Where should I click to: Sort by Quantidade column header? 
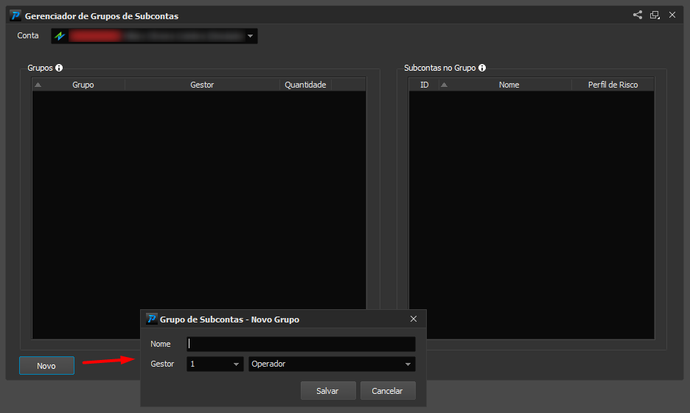click(305, 85)
